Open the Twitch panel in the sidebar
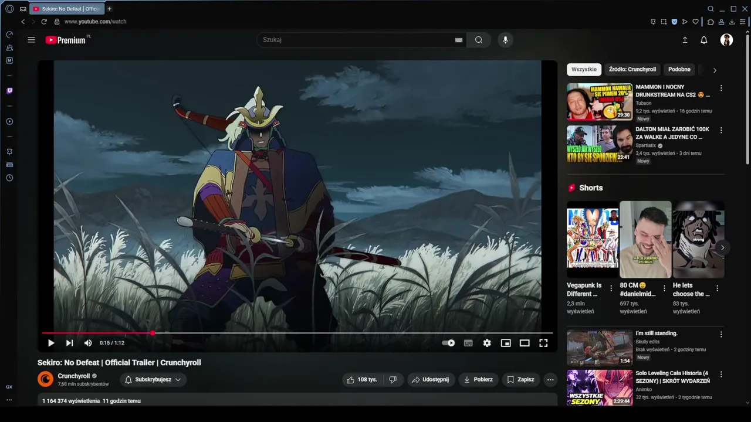The image size is (751, 422). pyautogui.click(x=9, y=91)
